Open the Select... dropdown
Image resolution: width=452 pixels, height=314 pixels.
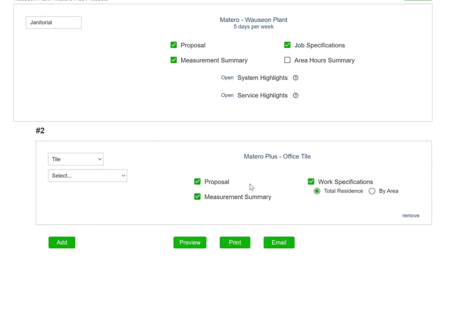coord(88,176)
